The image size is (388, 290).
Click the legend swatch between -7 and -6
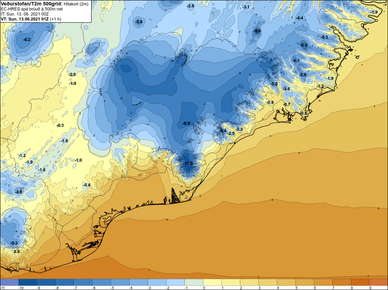pos(83,282)
